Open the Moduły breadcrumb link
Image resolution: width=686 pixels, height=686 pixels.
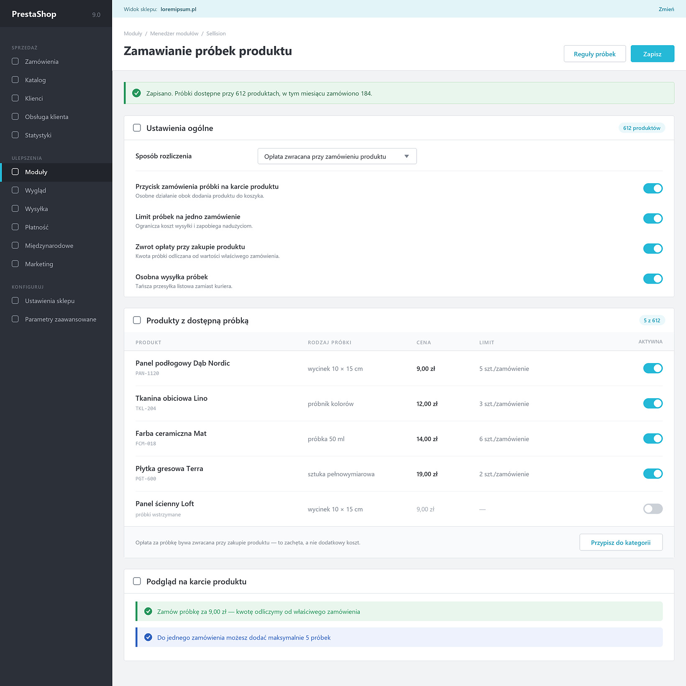click(133, 33)
